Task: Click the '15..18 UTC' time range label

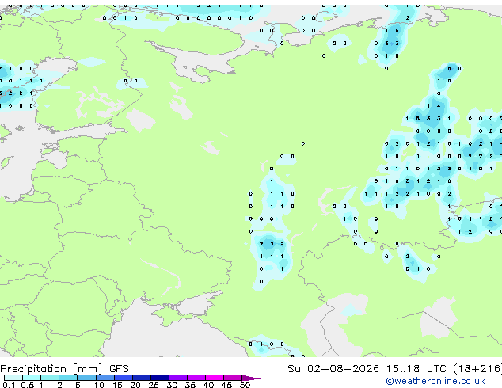Action: (416, 369)
